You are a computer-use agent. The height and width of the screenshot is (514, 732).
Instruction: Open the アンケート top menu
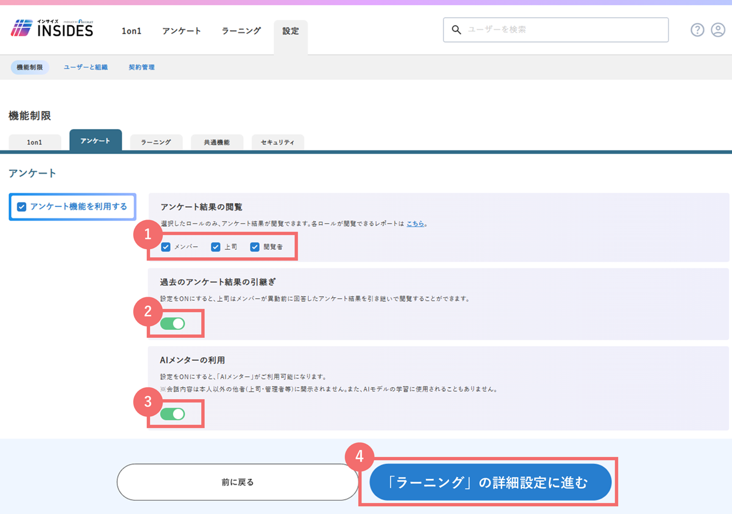click(x=181, y=31)
